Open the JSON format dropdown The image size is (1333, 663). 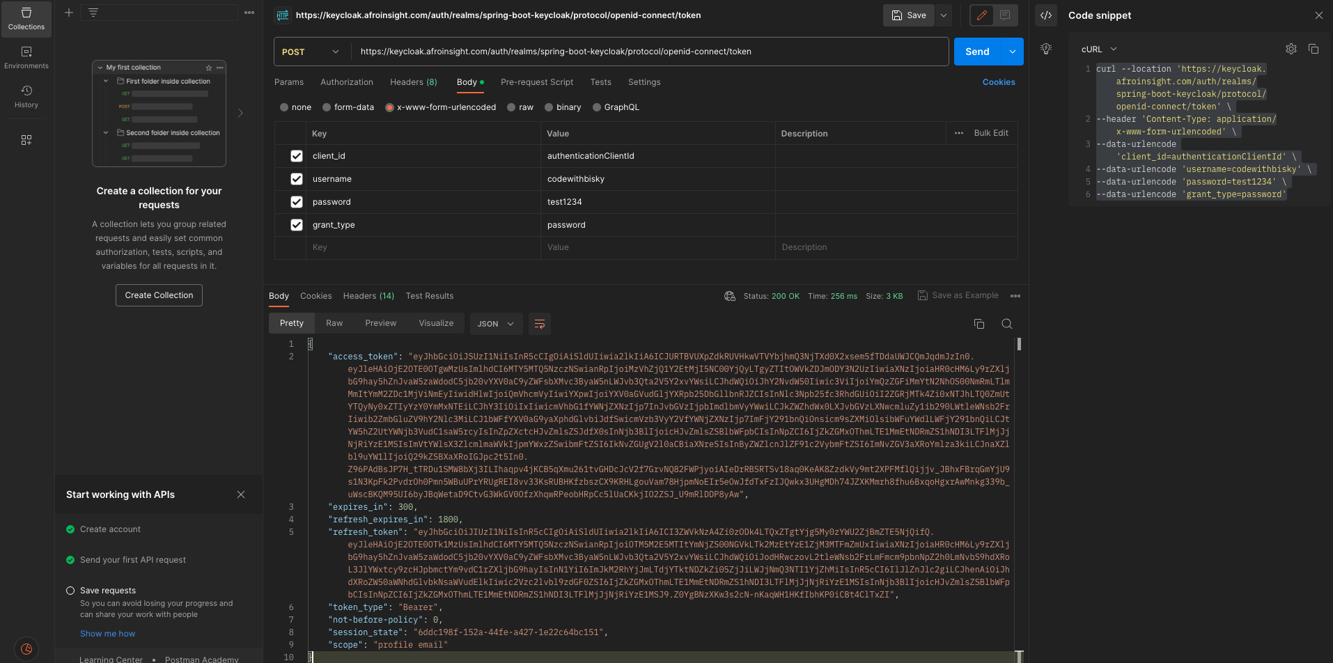(x=496, y=324)
